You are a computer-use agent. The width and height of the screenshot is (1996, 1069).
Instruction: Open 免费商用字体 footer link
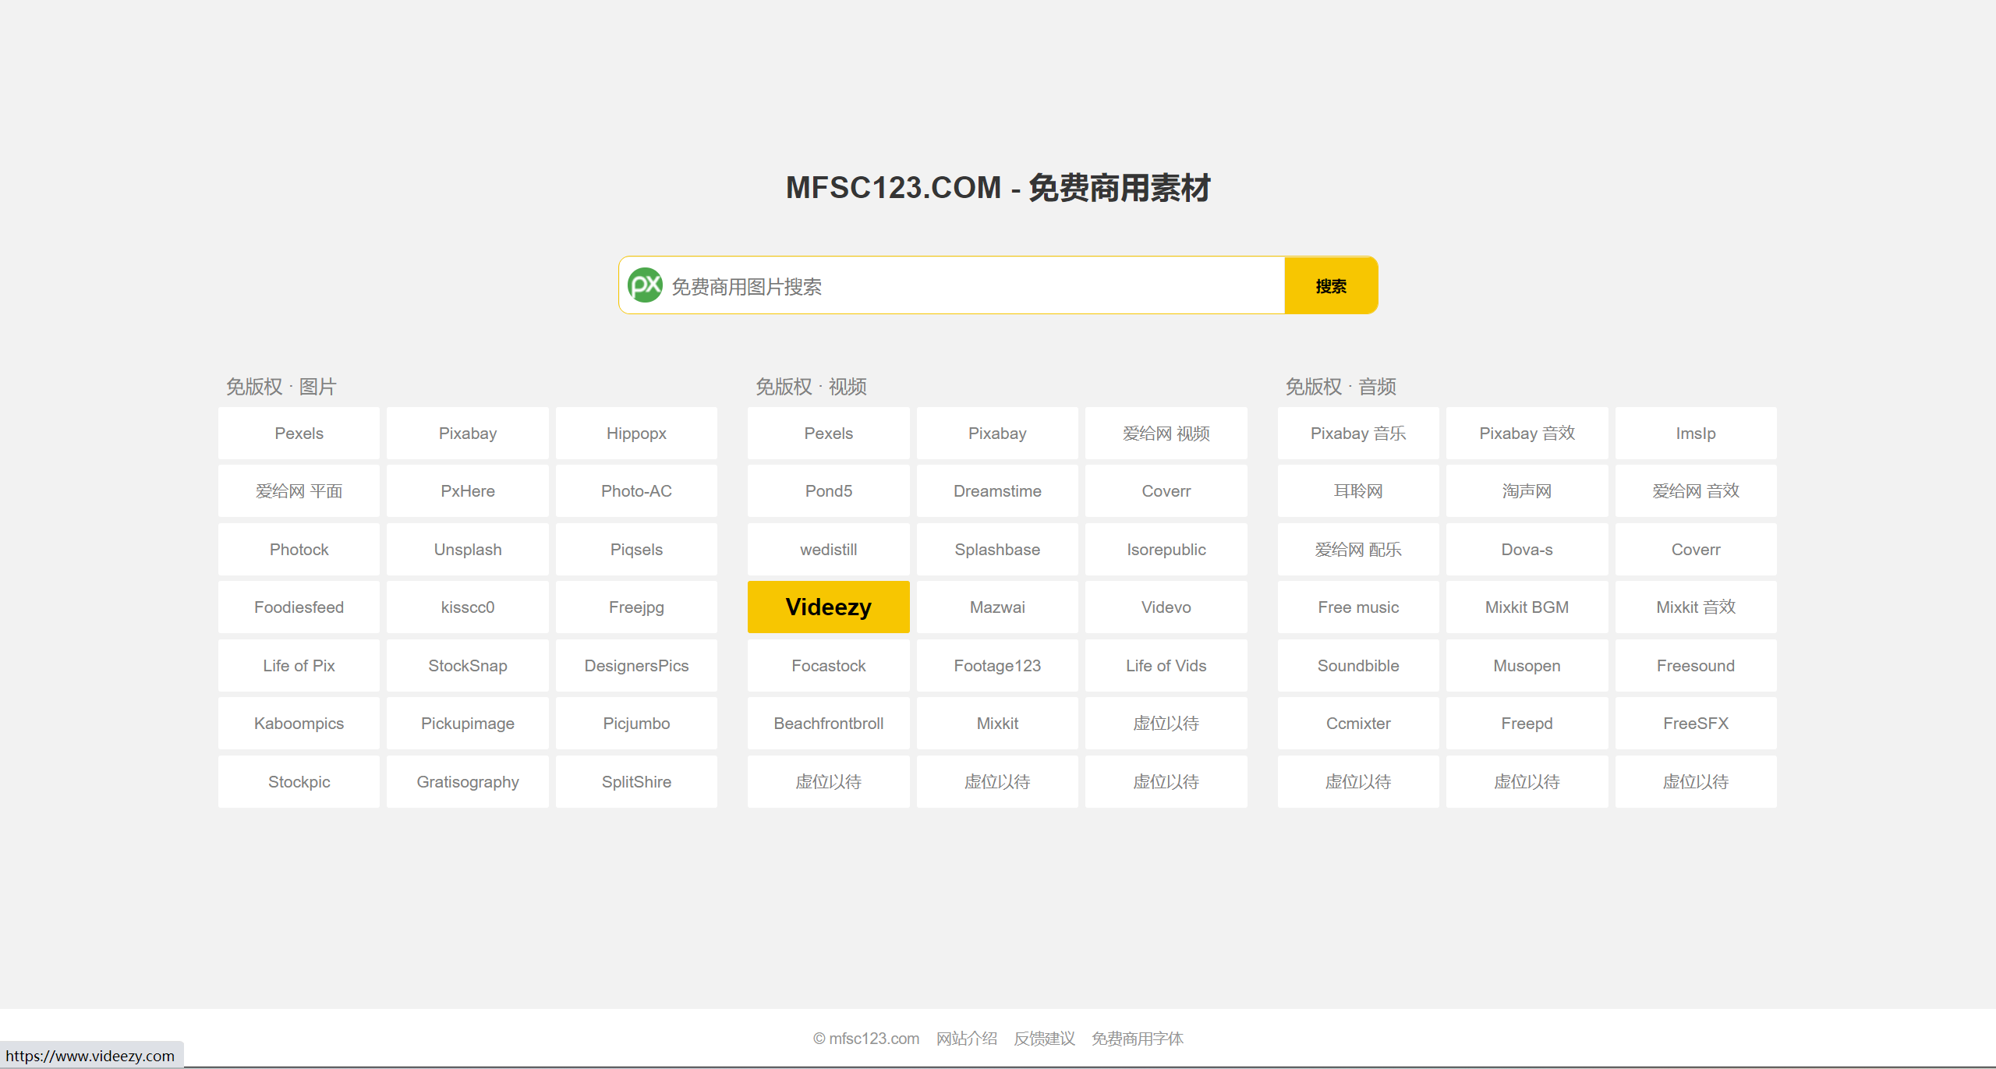1138,1039
